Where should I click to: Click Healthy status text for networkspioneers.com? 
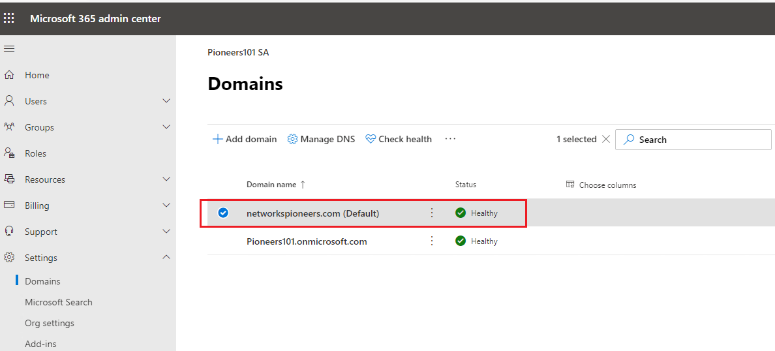(484, 213)
